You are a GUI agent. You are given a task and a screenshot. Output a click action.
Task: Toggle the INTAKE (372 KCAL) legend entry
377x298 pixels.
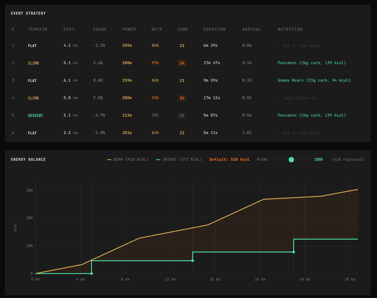click(x=179, y=160)
